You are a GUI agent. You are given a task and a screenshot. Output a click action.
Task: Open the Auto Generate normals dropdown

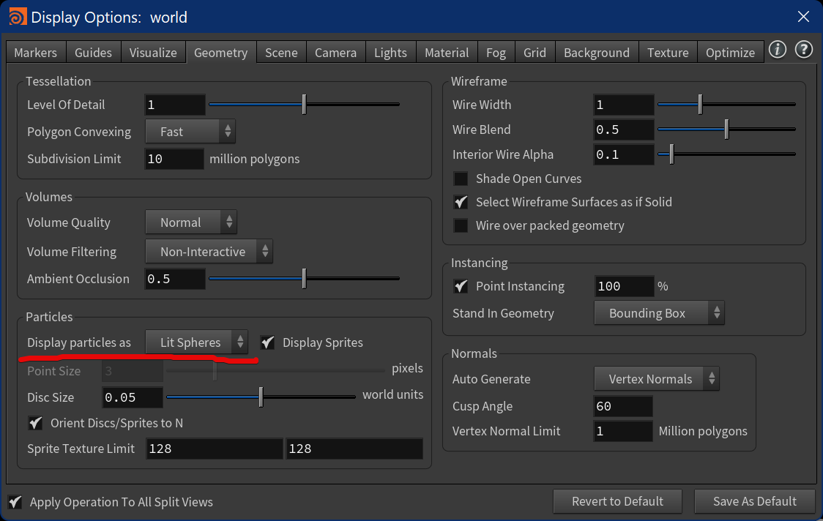(656, 378)
